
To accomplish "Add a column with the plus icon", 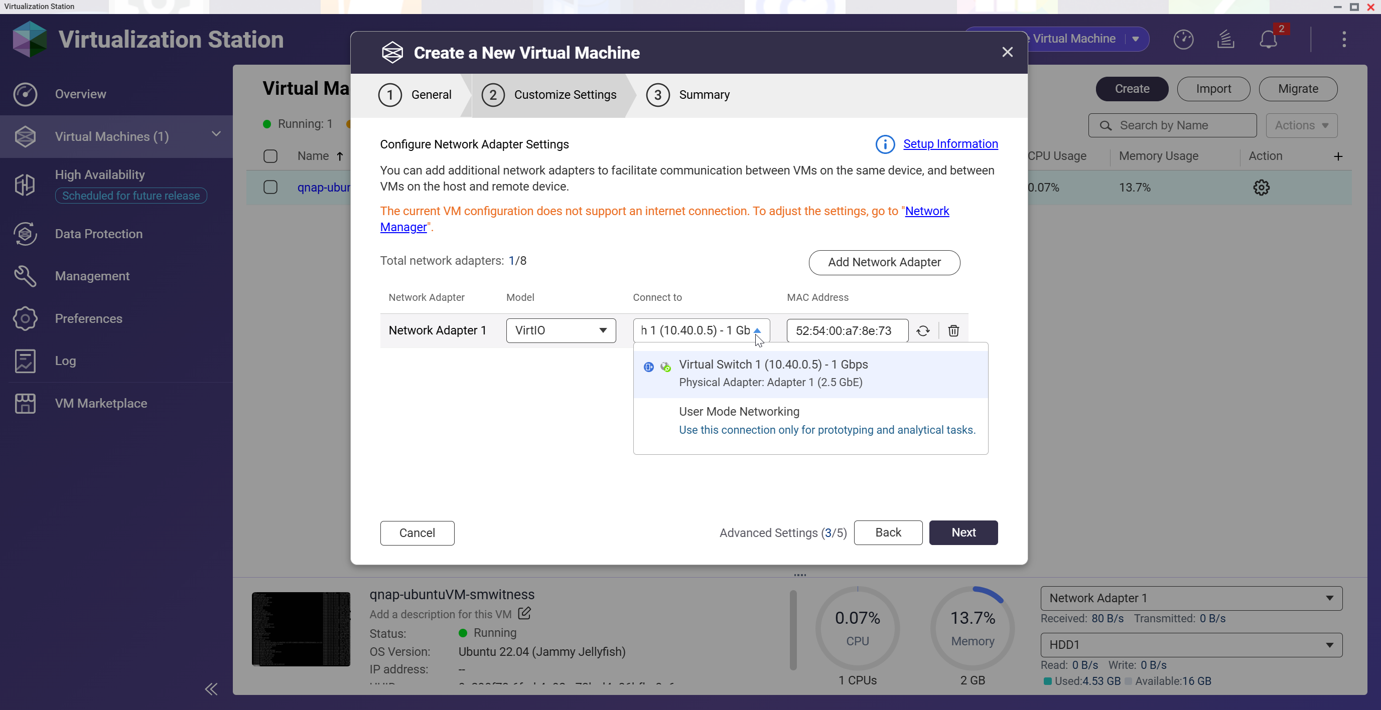I will [1337, 156].
